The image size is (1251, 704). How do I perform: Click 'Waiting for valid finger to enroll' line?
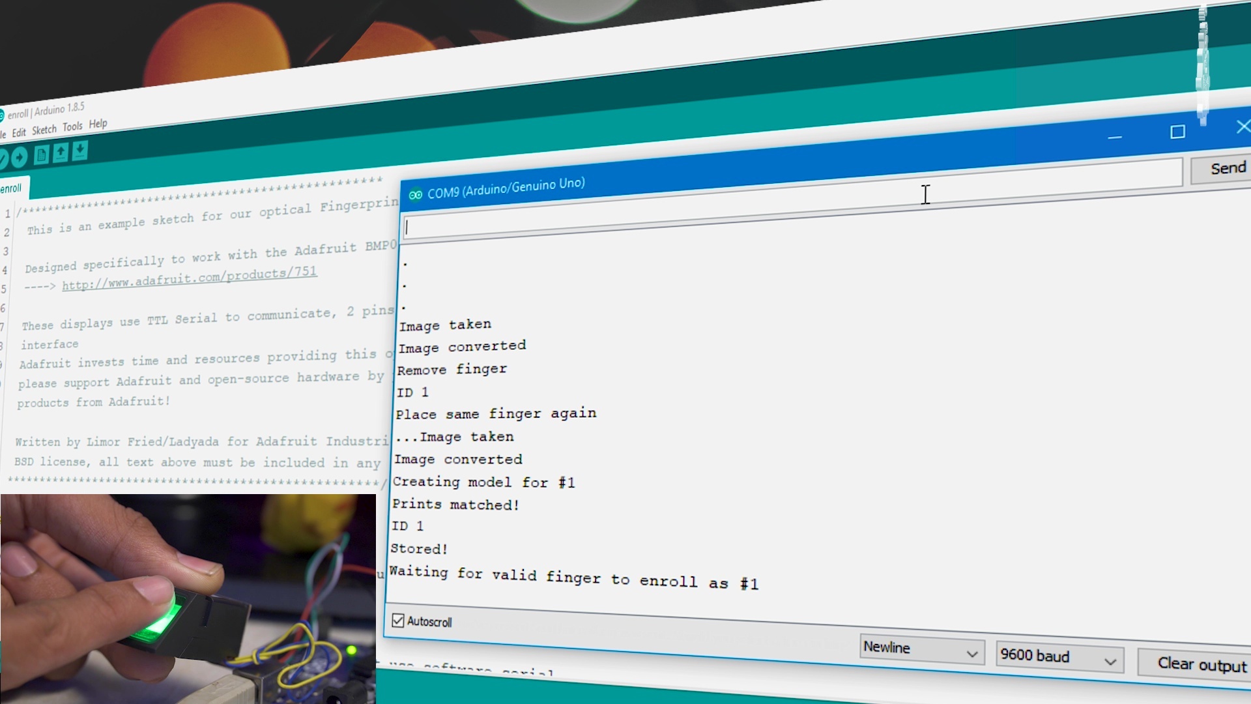573,578
